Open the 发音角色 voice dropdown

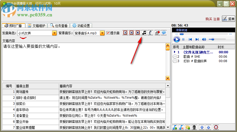pyautogui.click(x=54, y=33)
